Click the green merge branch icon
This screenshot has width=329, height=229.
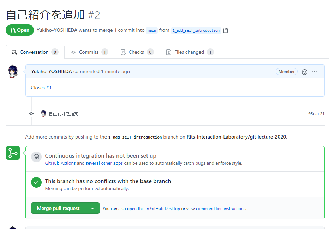point(13,153)
